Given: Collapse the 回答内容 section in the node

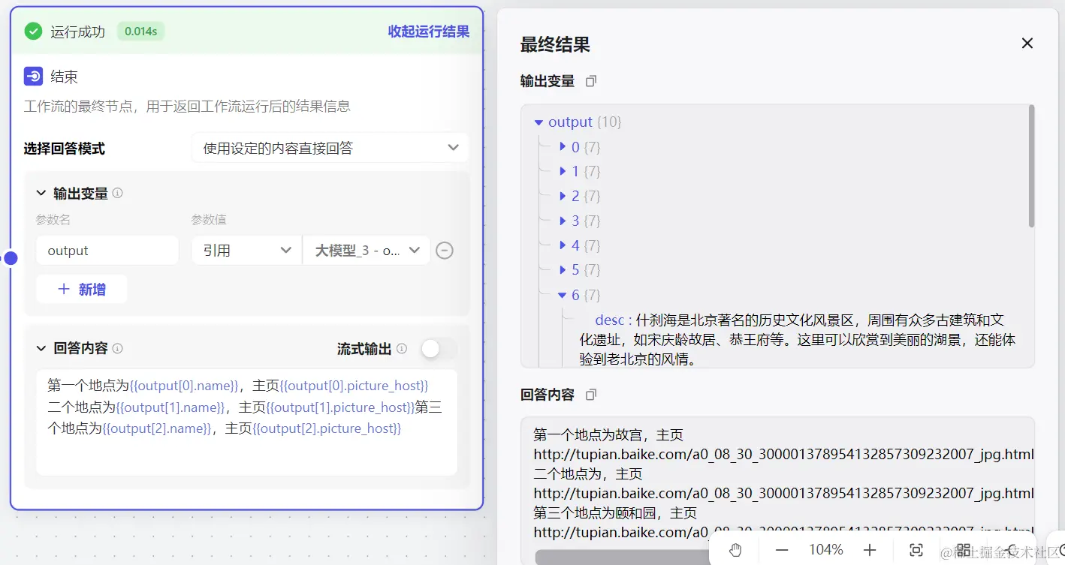Looking at the screenshot, I should [41, 348].
